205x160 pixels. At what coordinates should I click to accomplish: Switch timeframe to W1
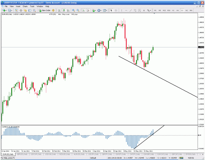click(187, 10)
